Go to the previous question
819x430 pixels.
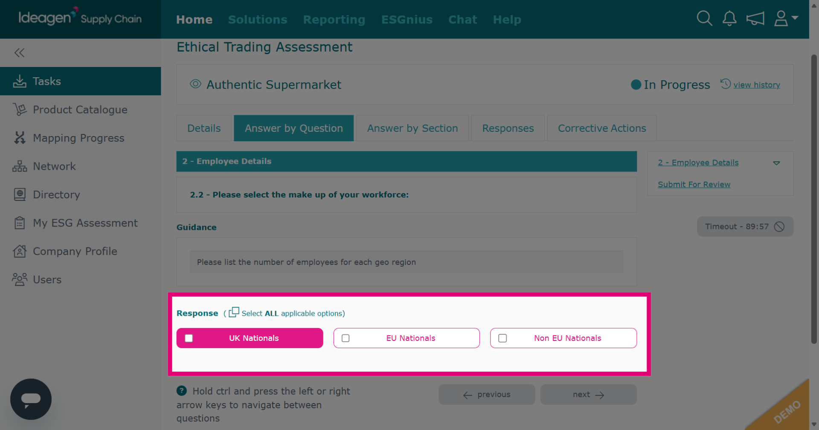point(487,395)
